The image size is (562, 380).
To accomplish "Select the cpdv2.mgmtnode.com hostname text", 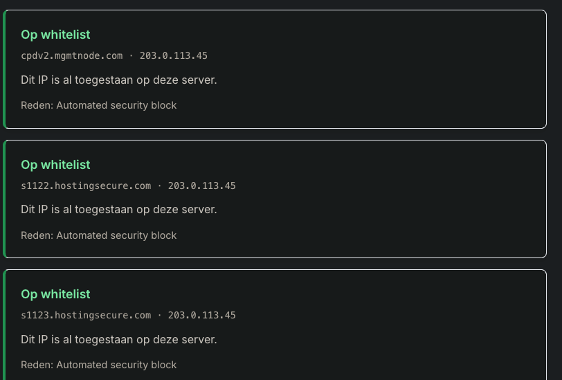I will [x=72, y=55].
